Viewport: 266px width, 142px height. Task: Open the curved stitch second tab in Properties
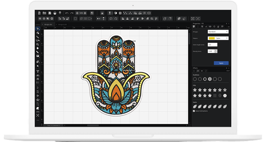[198, 27]
